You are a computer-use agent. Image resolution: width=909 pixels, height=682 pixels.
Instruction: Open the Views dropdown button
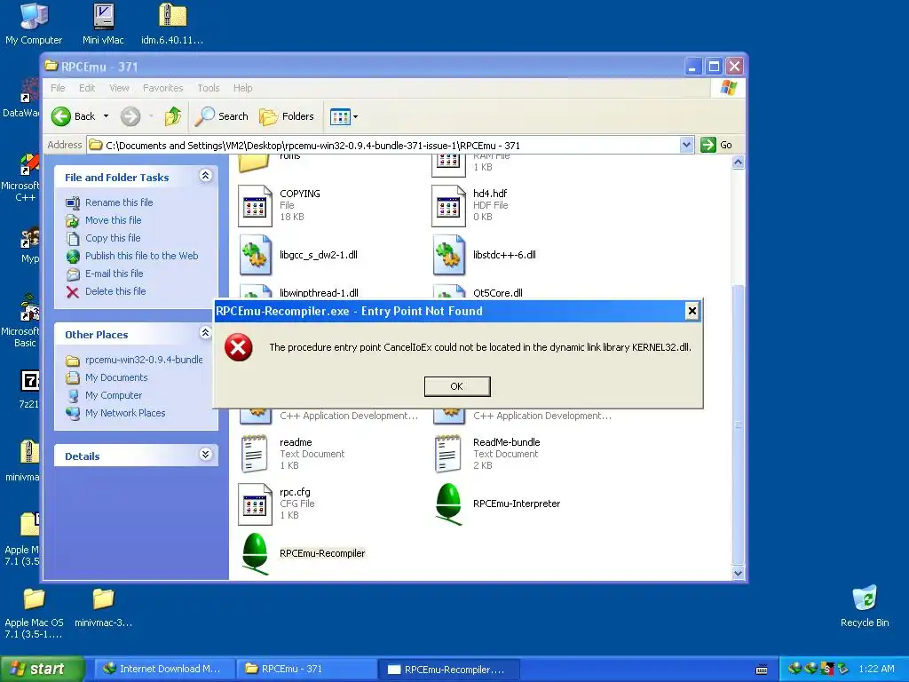tap(344, 116)
